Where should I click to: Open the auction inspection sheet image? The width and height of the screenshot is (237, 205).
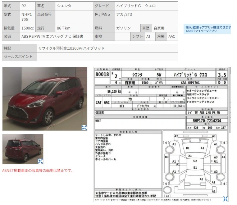point(161,135)
